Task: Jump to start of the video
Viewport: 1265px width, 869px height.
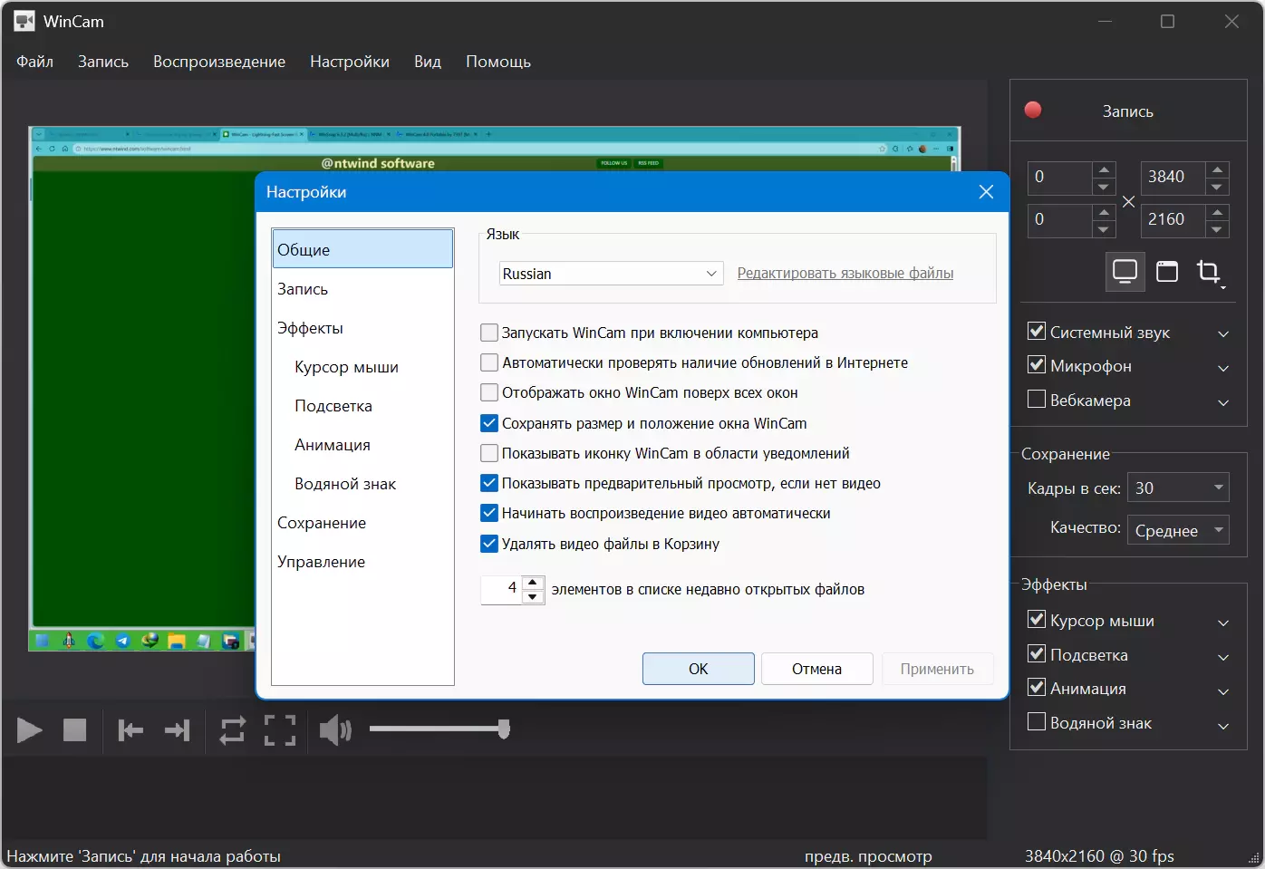Action: coord(130,730)
